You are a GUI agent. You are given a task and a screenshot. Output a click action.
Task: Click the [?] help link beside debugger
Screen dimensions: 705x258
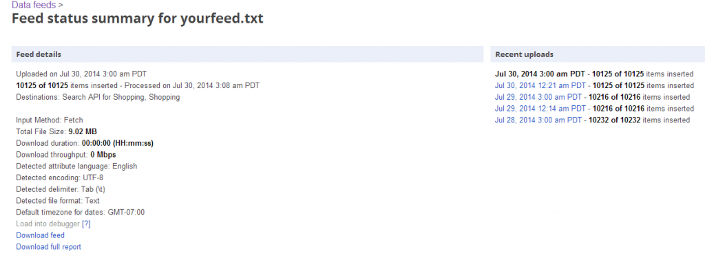[86, 224]
